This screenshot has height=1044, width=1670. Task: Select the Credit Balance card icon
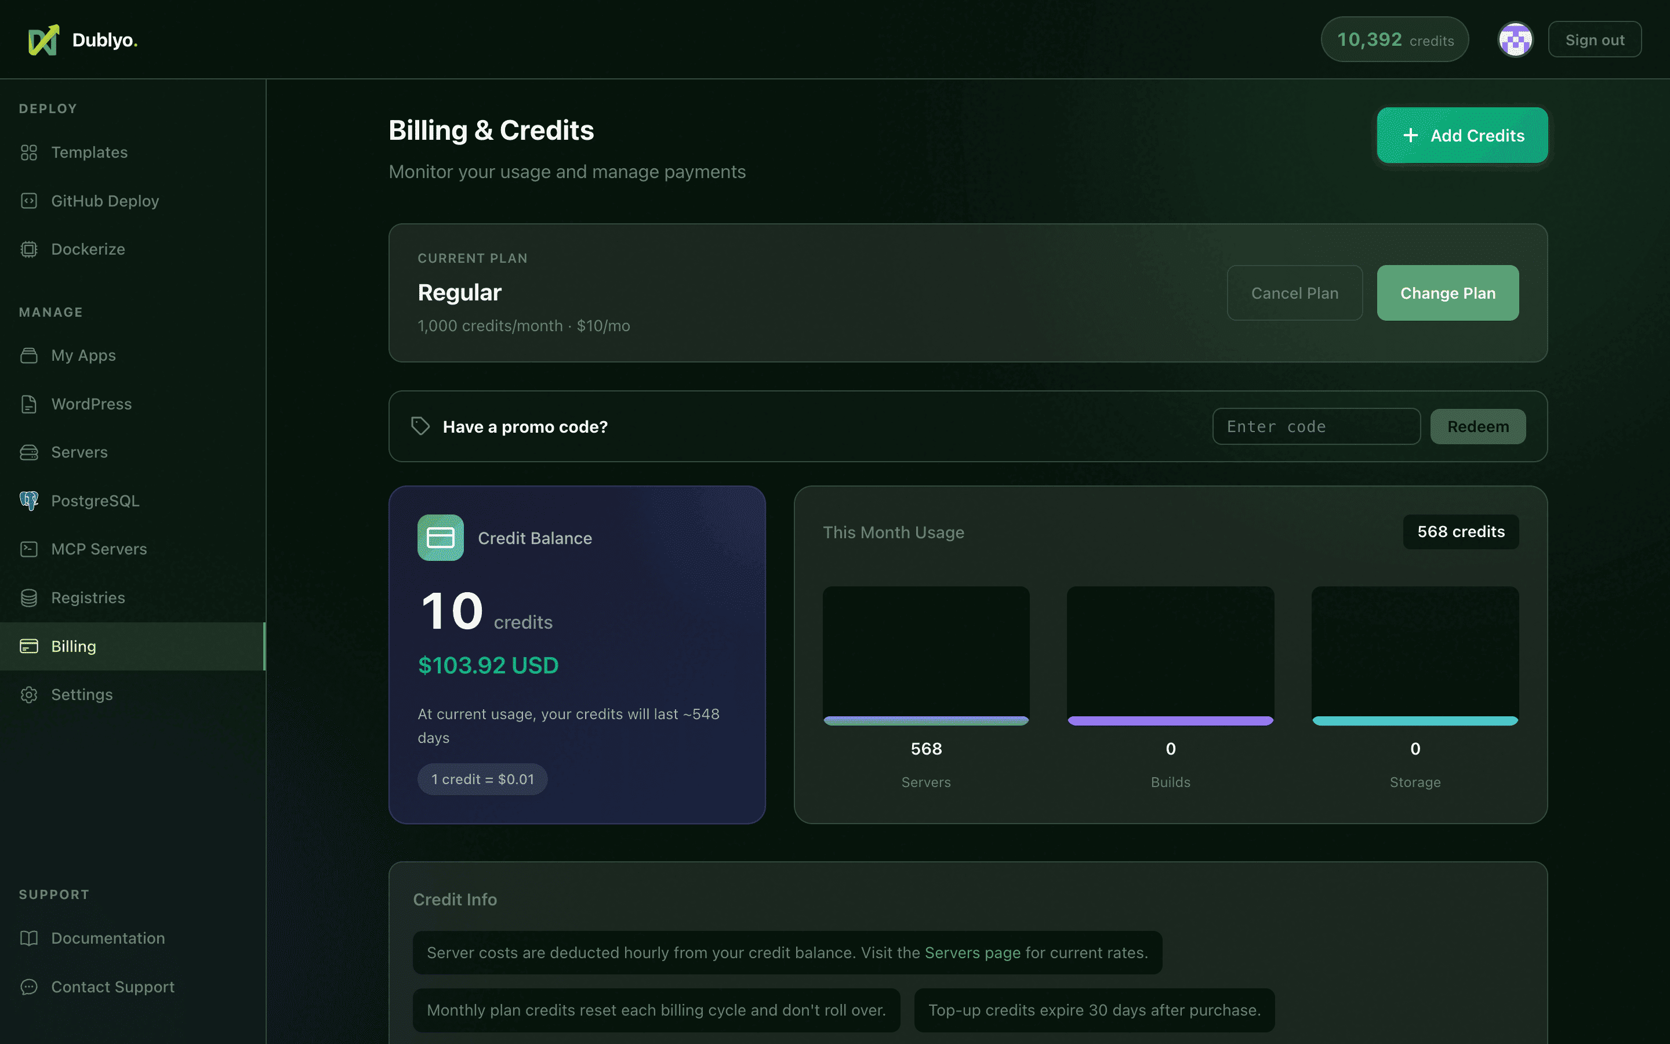[x=441, y=537]
